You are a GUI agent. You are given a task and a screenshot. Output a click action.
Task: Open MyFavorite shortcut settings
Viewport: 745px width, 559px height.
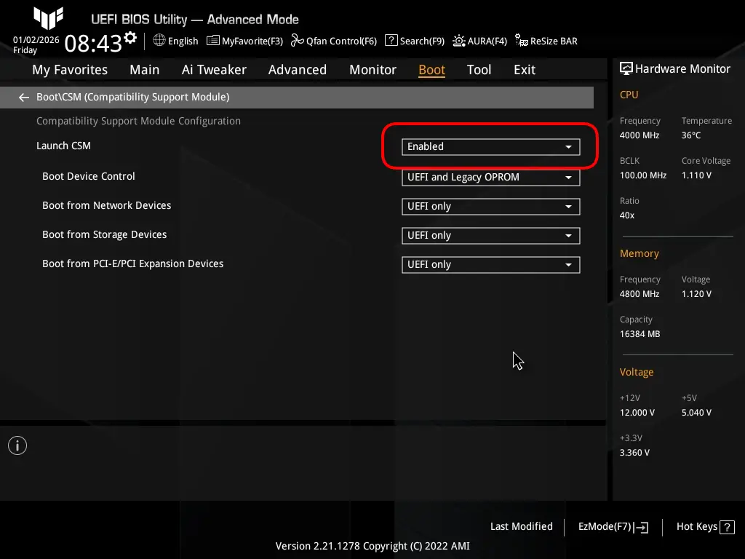pos(244,41)
